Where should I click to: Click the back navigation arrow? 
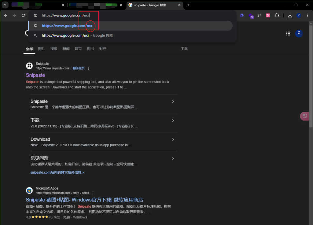(x=6, y=15)
